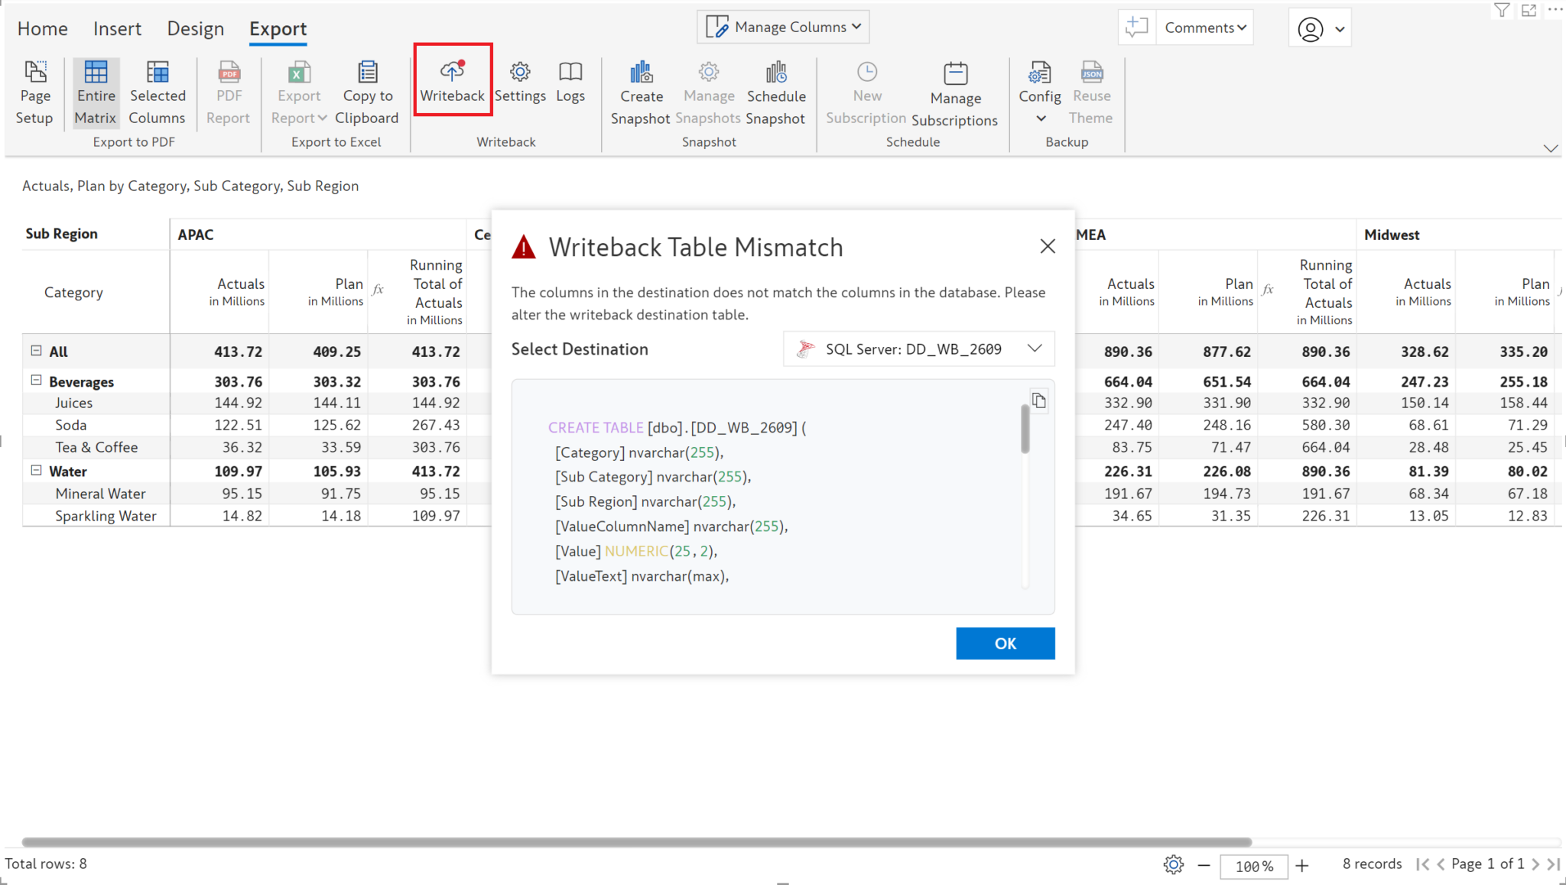
Task: Copy the CREATE TABLE script
Action: 1038,400
